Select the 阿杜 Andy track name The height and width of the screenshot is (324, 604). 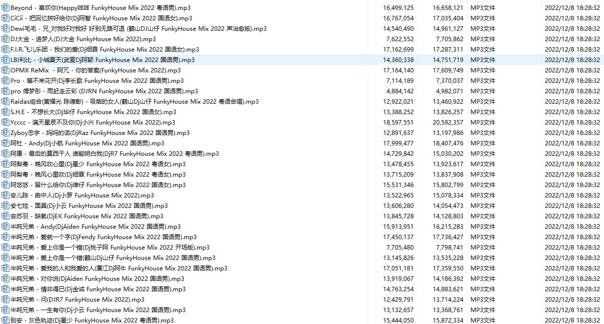(x=87, y=143)
